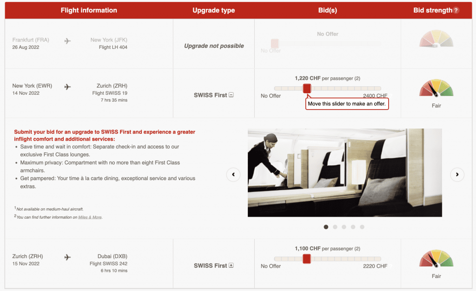Viewport: 476px width, 291px height.
Task: Click the bid slider handle for Flight SWISS 242
Action: 307,259
